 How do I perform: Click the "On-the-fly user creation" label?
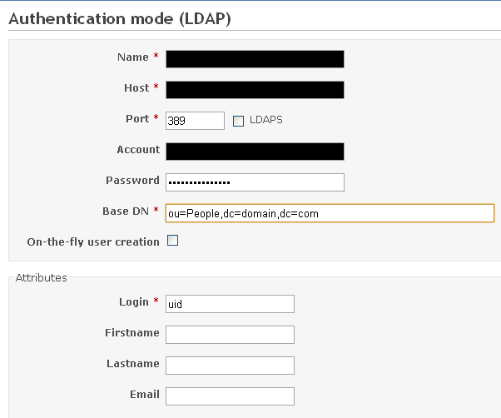click(x=93, y=242)
